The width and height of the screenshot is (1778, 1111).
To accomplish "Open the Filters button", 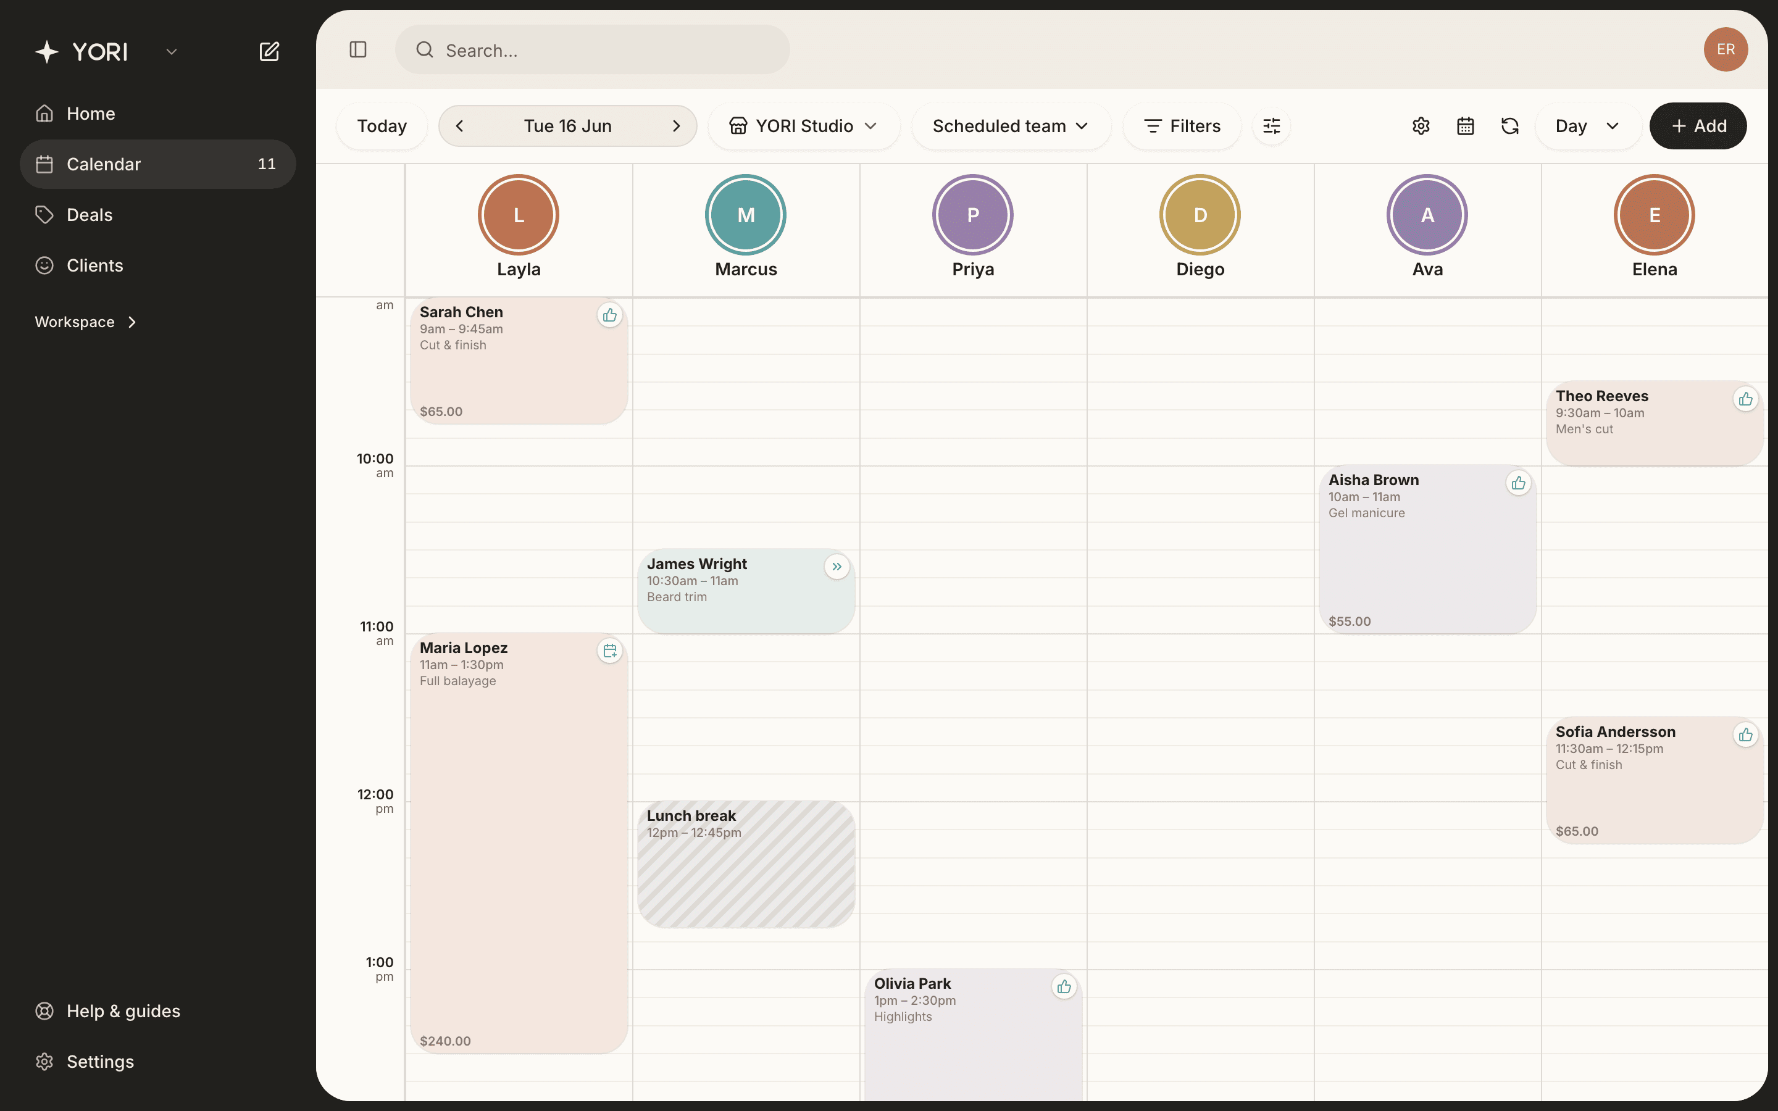I will (1182, 126).
